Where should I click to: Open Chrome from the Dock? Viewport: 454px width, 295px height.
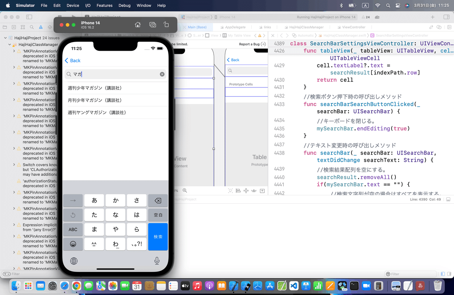(x=76, y=286)
